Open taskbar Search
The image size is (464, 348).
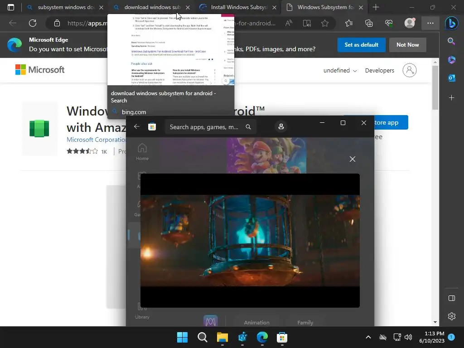tap(203, 337)
